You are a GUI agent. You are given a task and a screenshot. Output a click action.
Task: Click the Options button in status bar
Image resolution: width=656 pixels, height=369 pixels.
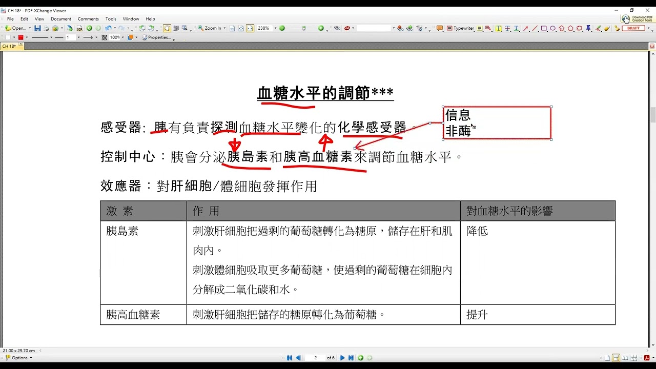coord(18,358)
